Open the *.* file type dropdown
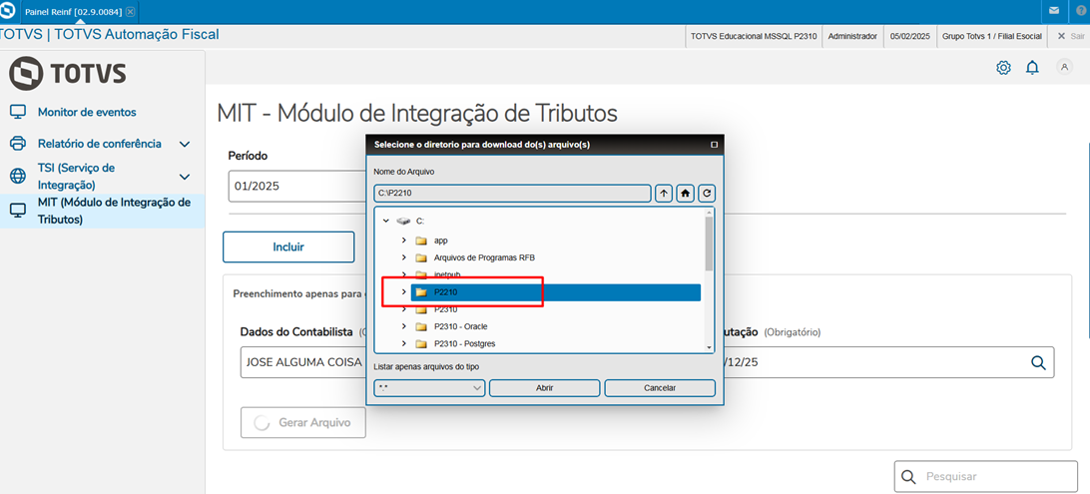This screenshot has height=494, width=1090. point(429,387)
